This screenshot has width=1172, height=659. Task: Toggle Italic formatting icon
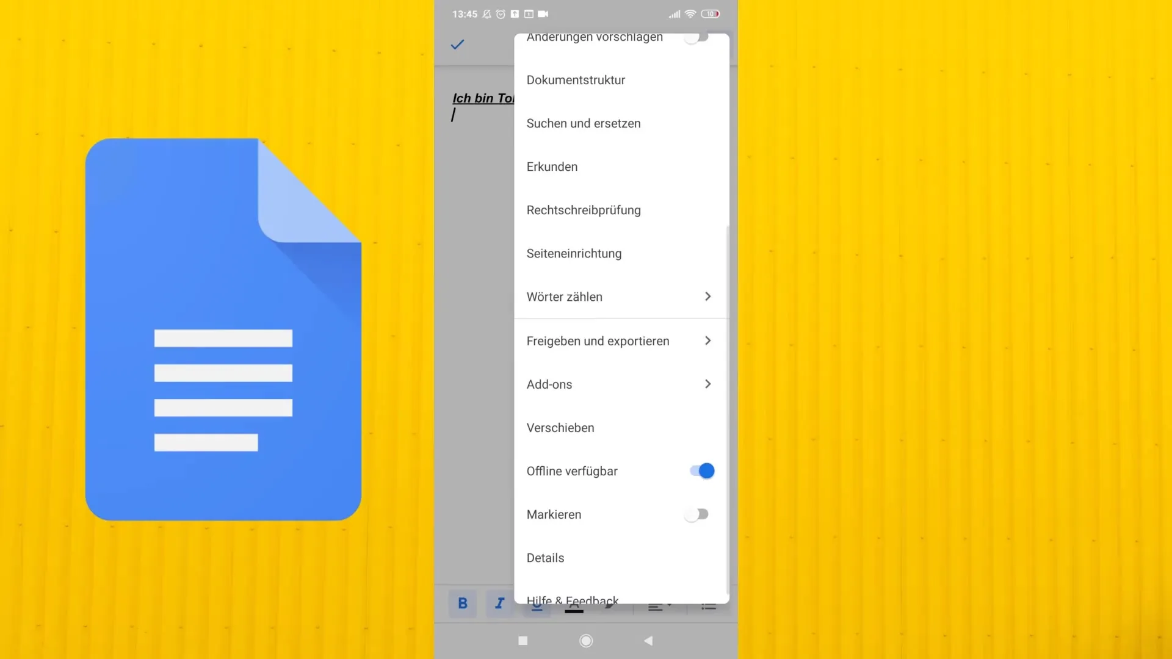pos(500,604)
